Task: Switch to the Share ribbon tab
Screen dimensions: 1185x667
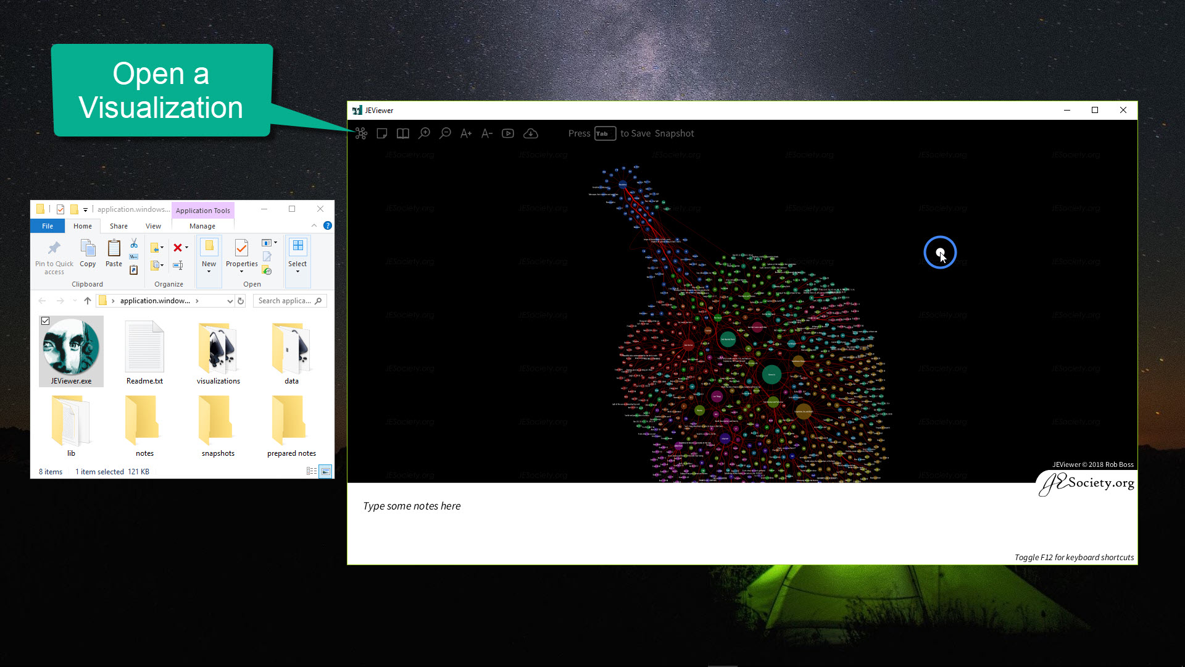Action: point(118,226)
